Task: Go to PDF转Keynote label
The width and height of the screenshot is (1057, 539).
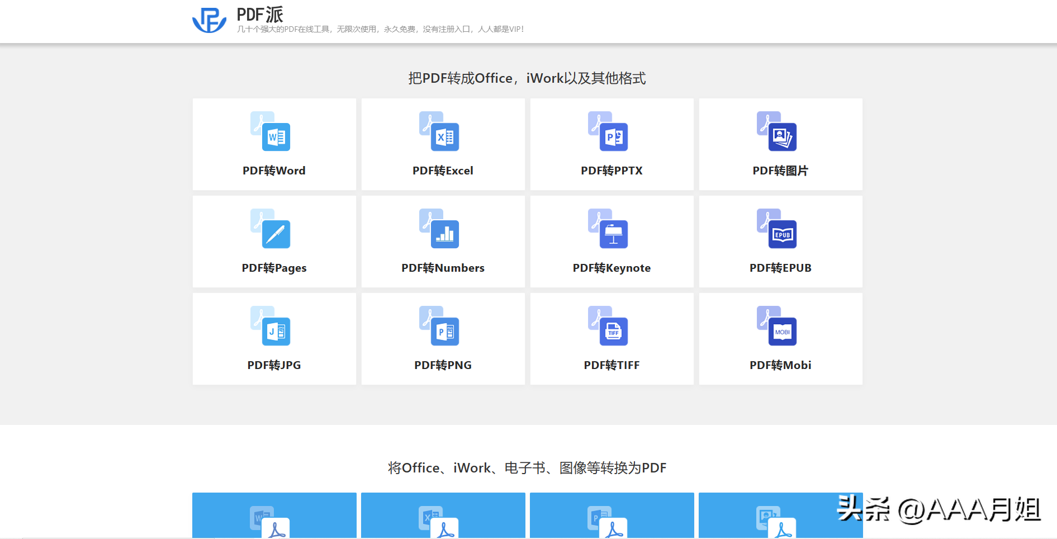Action: point(612,268)
